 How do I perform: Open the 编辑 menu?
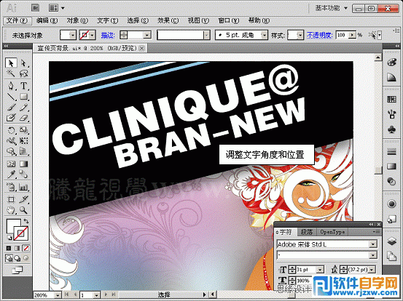47,20
